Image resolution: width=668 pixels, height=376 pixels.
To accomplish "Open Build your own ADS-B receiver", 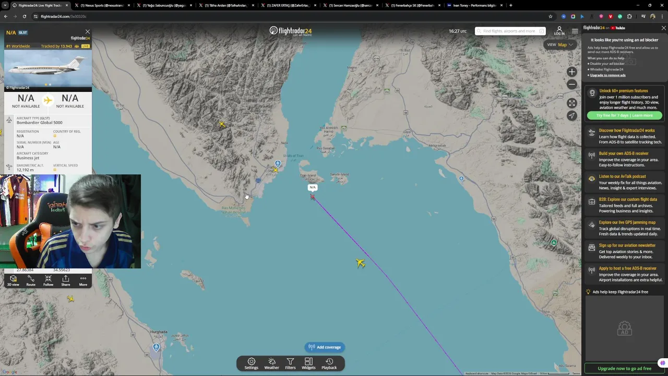I will pyautogui.click(x=625, y=159).
